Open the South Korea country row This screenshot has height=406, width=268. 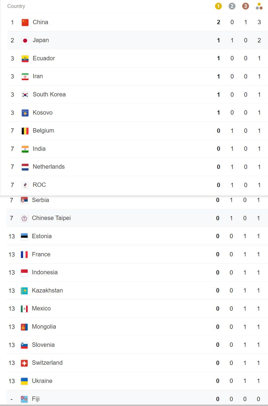[138, 95]
